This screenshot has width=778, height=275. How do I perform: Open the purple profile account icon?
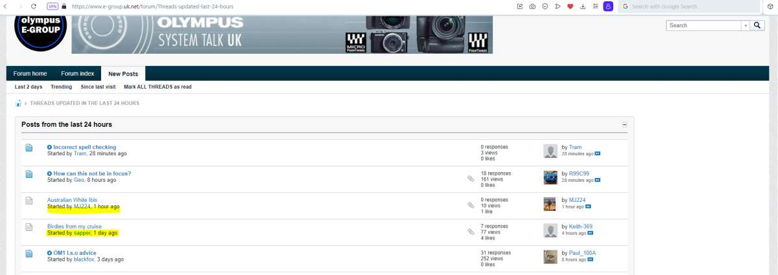click(608, 6)
